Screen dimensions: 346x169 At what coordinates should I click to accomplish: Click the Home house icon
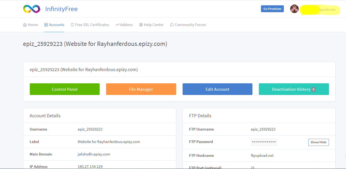[x=25, y=25]
